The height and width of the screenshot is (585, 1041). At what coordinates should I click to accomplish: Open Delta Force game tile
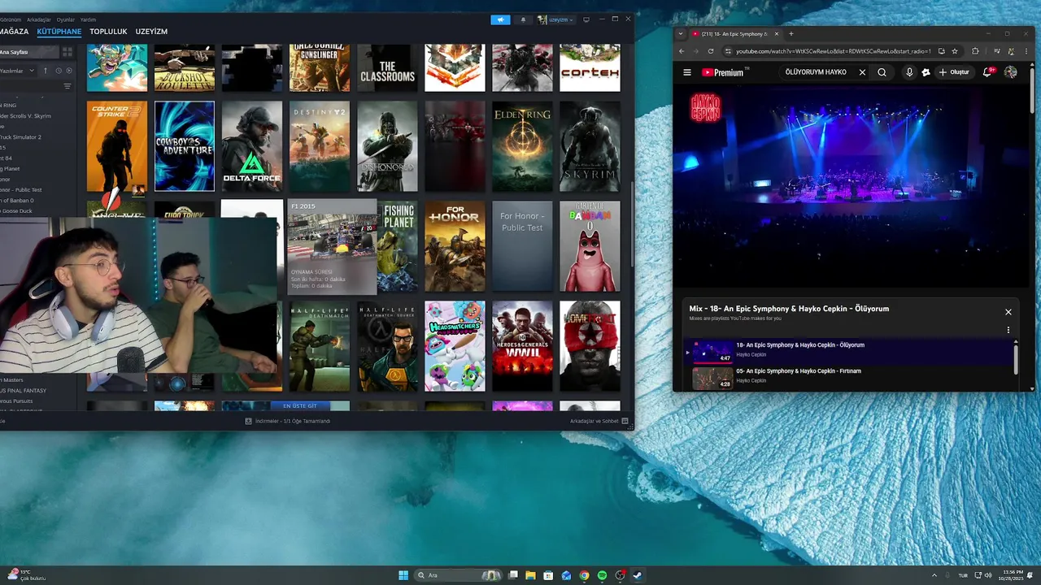click(252, 146)
